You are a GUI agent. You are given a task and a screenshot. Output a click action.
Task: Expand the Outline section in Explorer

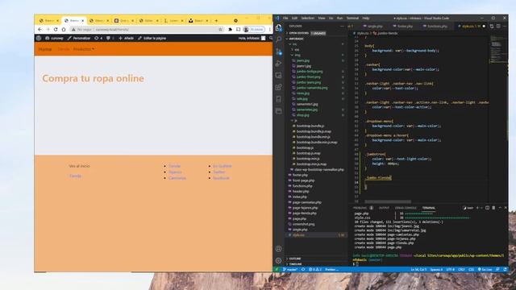(295, 259)
